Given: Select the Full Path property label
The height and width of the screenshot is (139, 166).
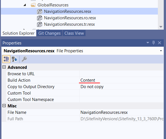Looking at the screenshot, I should (x=15, y=119).
